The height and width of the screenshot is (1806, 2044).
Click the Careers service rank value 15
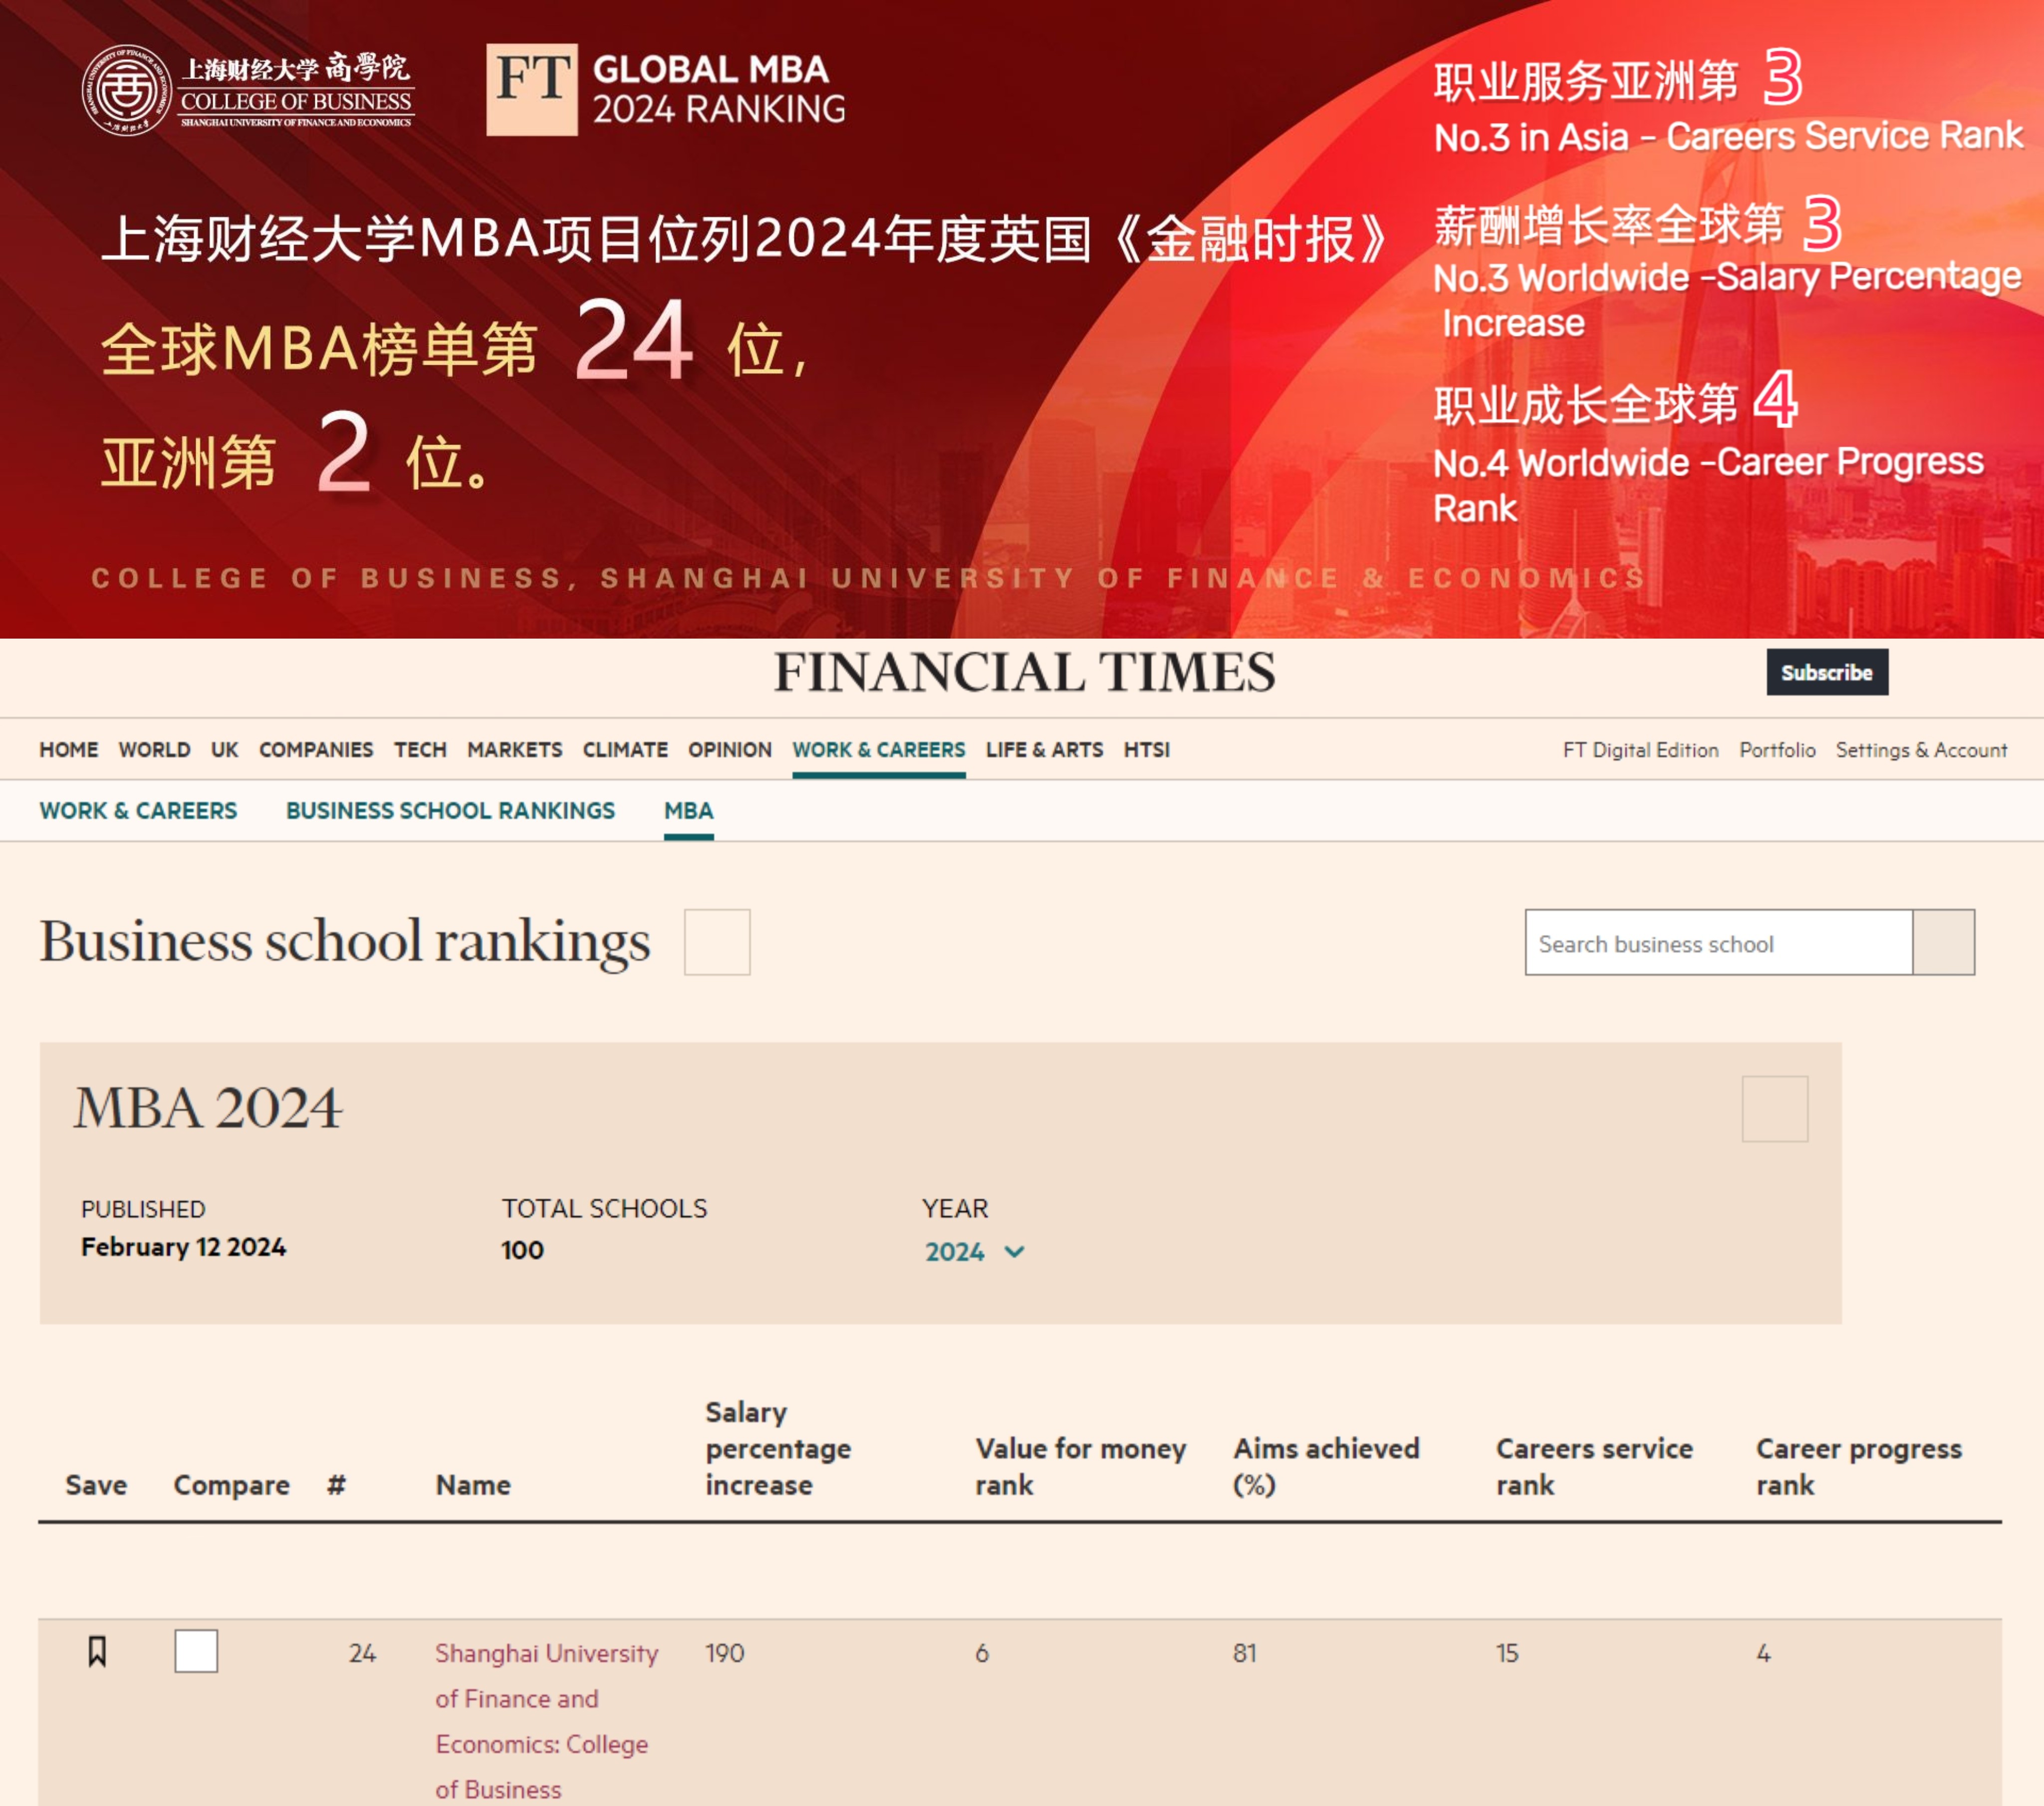[1507, 1653]
